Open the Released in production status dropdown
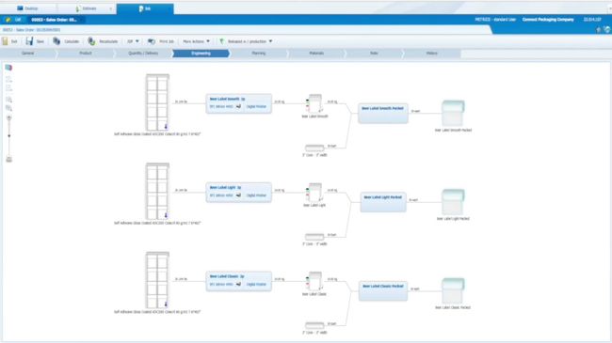Screen dimensions: 612x343 click(246, 41)
